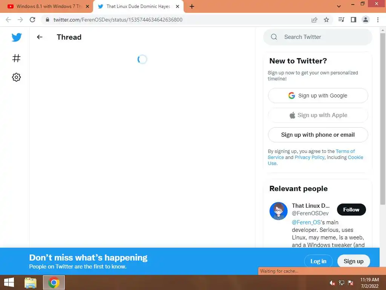Click the That Linux D... name

click(x=311, y=206)
